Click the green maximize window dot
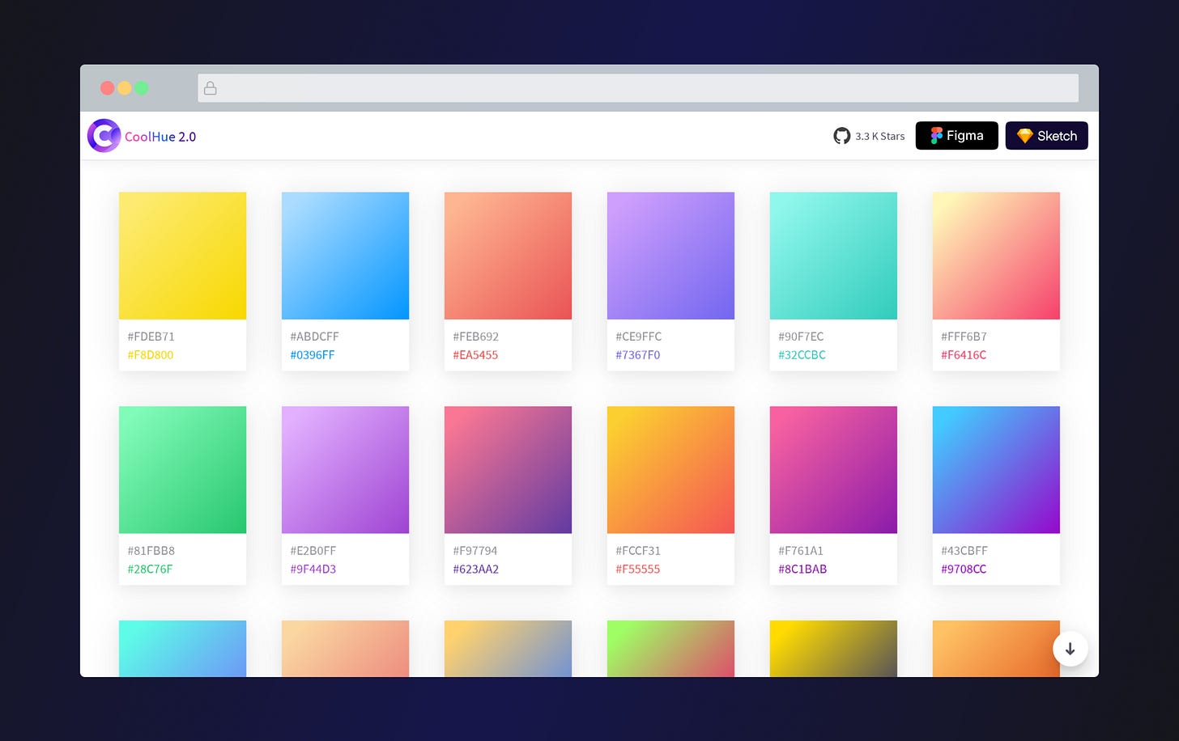 click(x=142, y=88)
